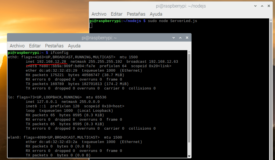The image size is (275, 160).
Task: Open Archivo menu in the ifconfig terminal
Action: 17,46
